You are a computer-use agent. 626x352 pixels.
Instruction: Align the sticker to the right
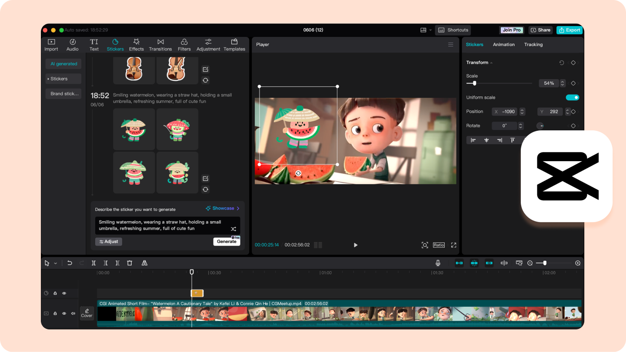click(499, 140)
